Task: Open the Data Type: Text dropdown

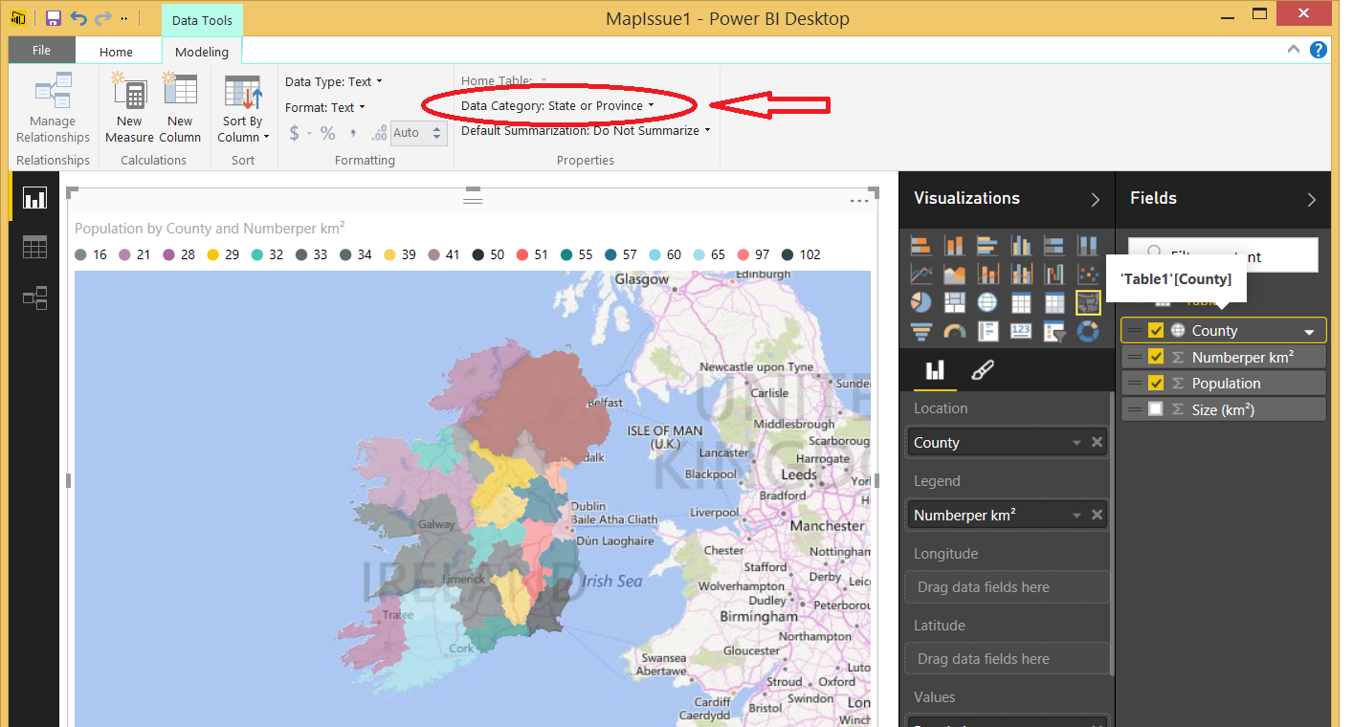Action: [x=334, y=82]
